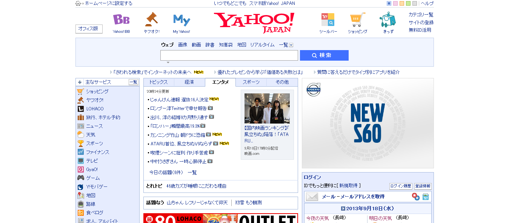Open Y!モバゲー in the services sidebar
509x223 pixels.
click(97, 187)
